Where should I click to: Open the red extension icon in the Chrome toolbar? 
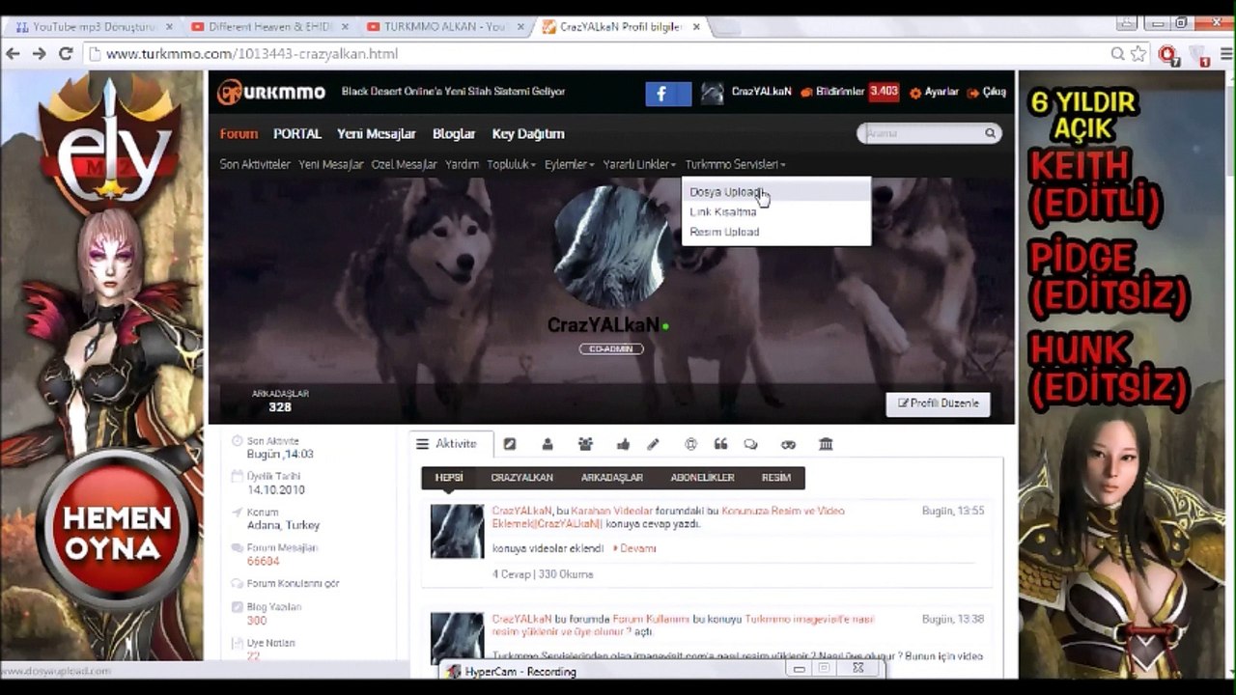1167,54
